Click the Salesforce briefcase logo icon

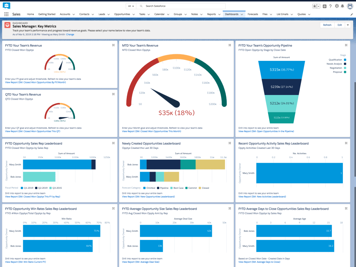pos(6,6)
